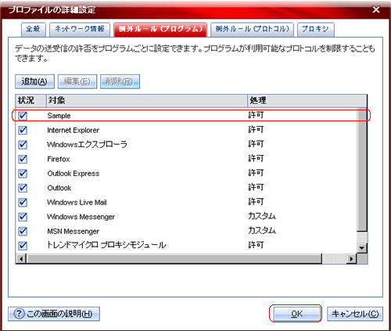The height and width of the screenshot is (331, 391).
Task: Select the Internet Explorer entry
Action: pos(73,130)
